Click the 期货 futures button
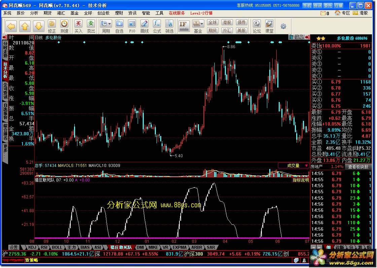Viewport: 377px width, 268px height. tap(212, 30)
